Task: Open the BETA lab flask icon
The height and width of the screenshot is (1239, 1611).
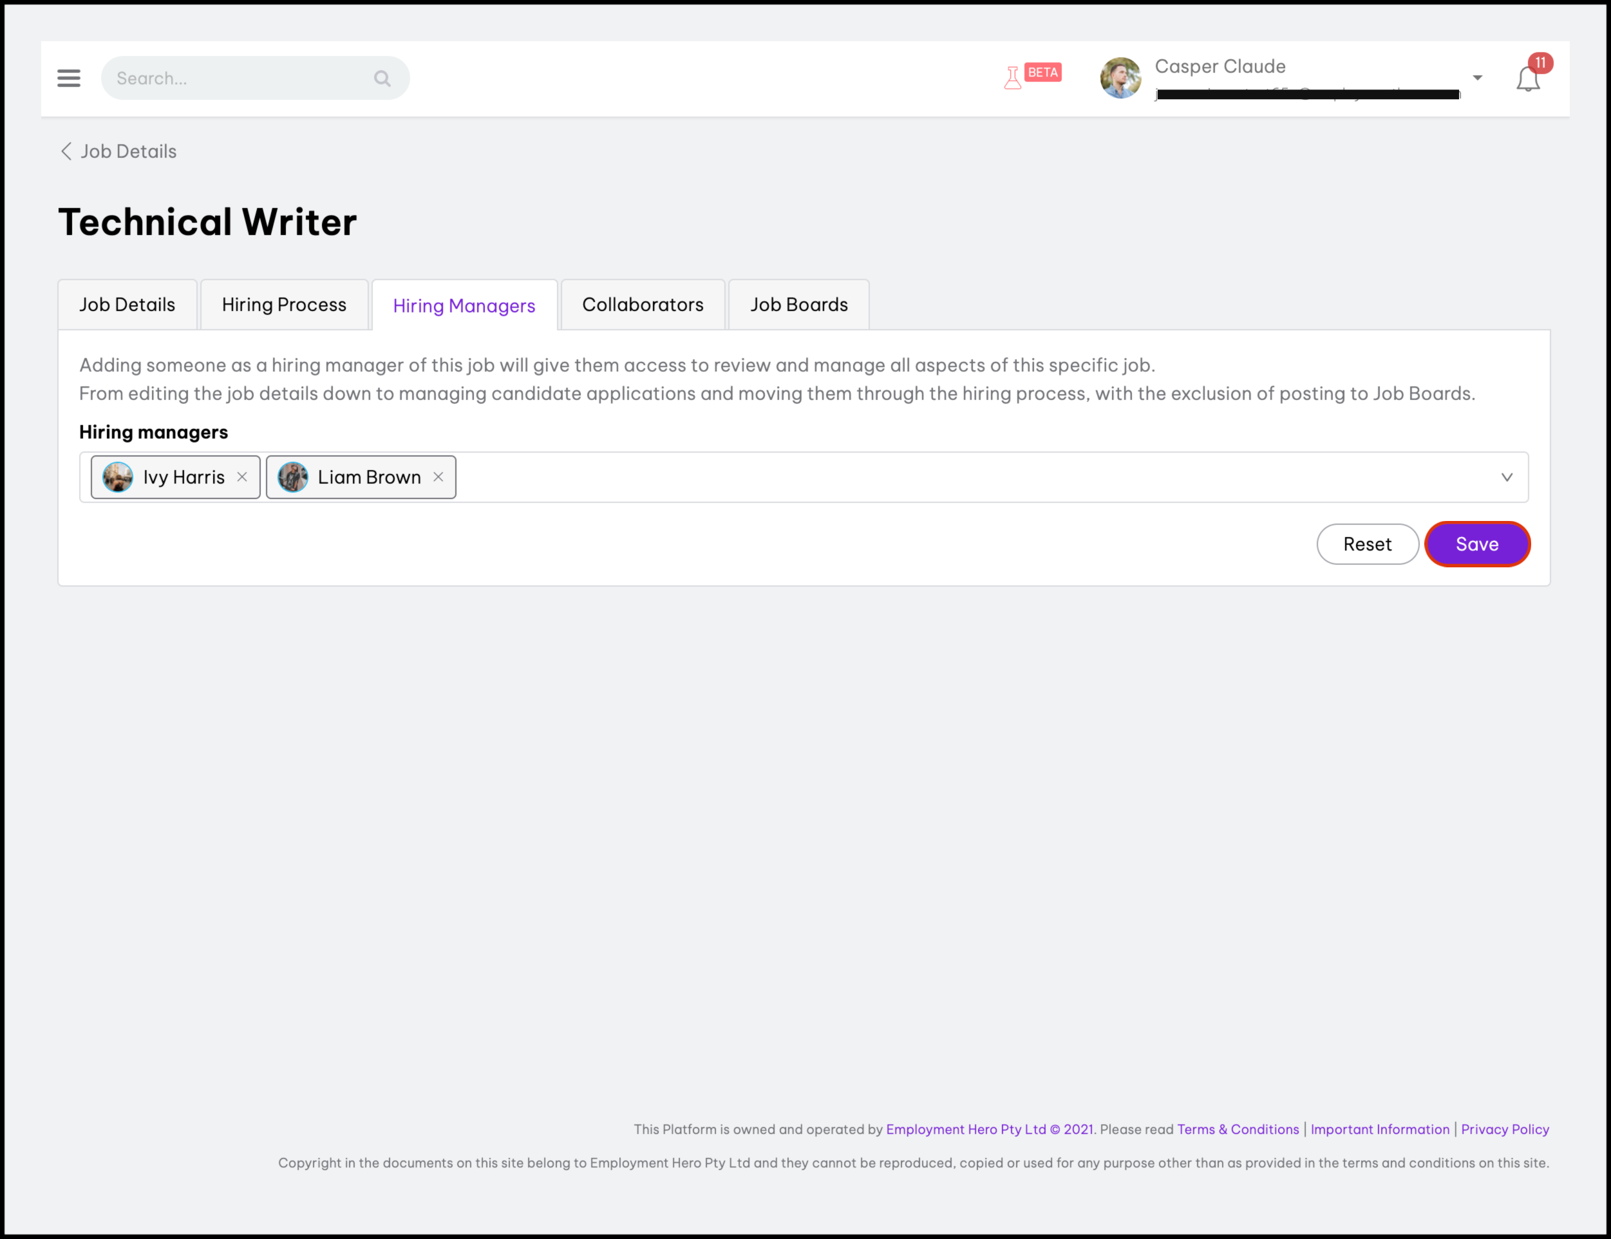Action: pos(1012,77)
